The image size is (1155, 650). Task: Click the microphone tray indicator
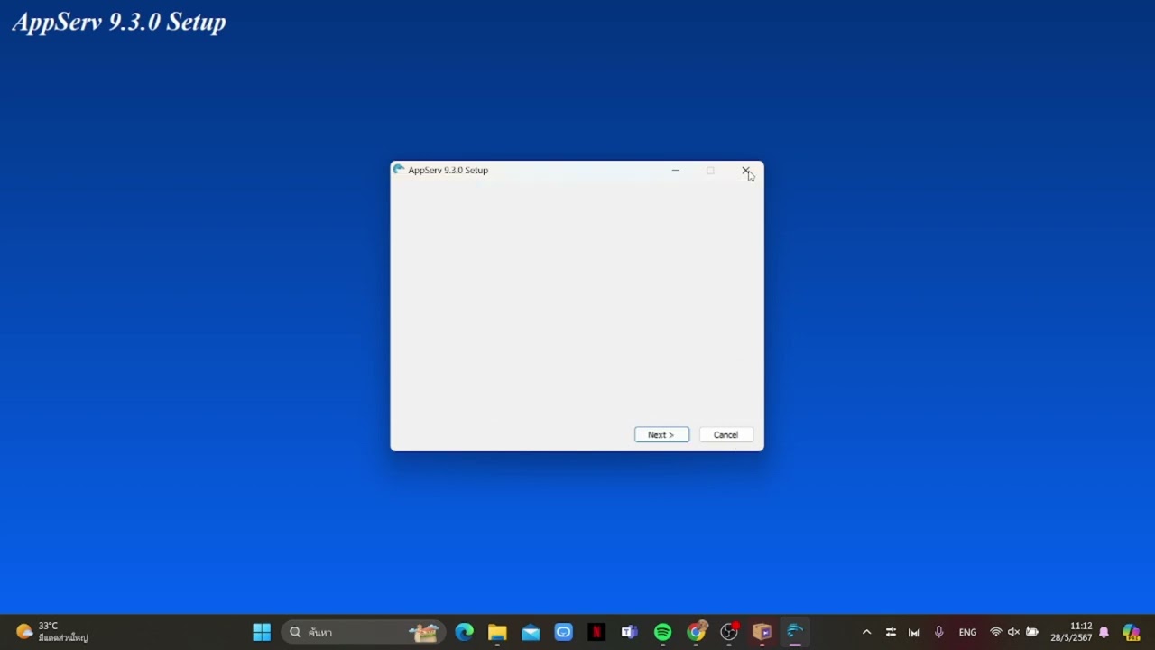tap(938, 632)
